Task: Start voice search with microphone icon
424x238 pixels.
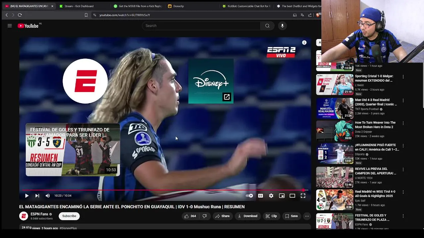Action: [282, 26]
